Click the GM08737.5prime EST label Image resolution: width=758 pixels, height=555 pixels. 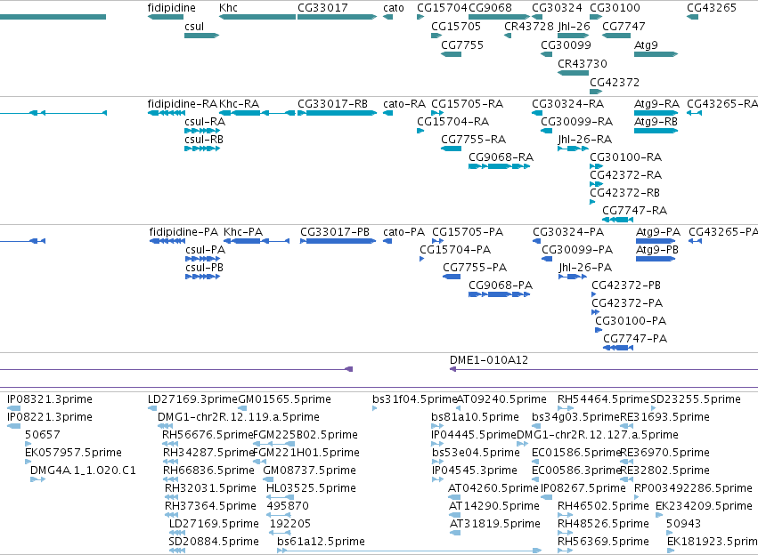(310, 471)
